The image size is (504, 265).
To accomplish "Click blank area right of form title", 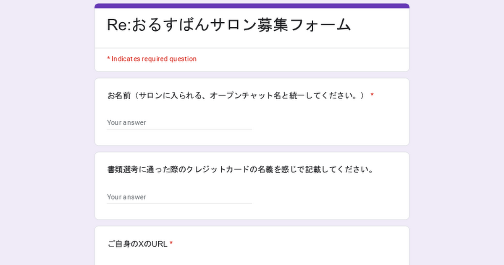I will tap(378, 25).
